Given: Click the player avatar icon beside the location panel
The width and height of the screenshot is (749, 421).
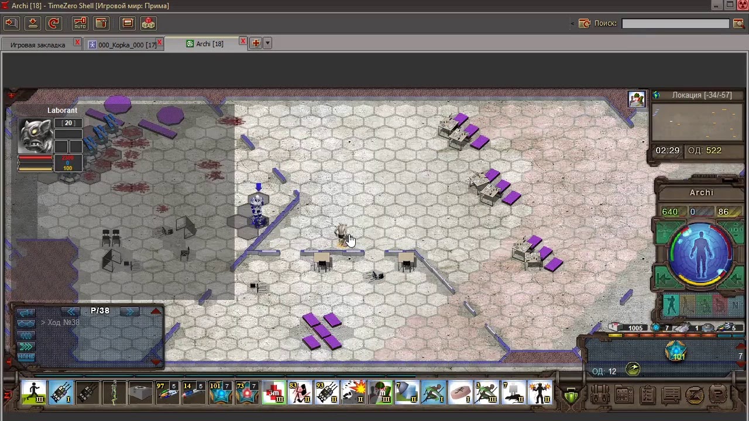Looking at the screenshot, I should (x=637, y=99).
